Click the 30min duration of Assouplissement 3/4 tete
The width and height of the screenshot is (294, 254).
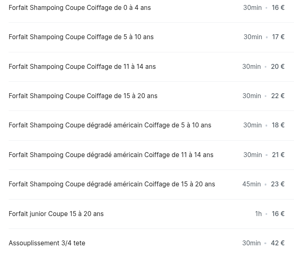pos(252,243)
